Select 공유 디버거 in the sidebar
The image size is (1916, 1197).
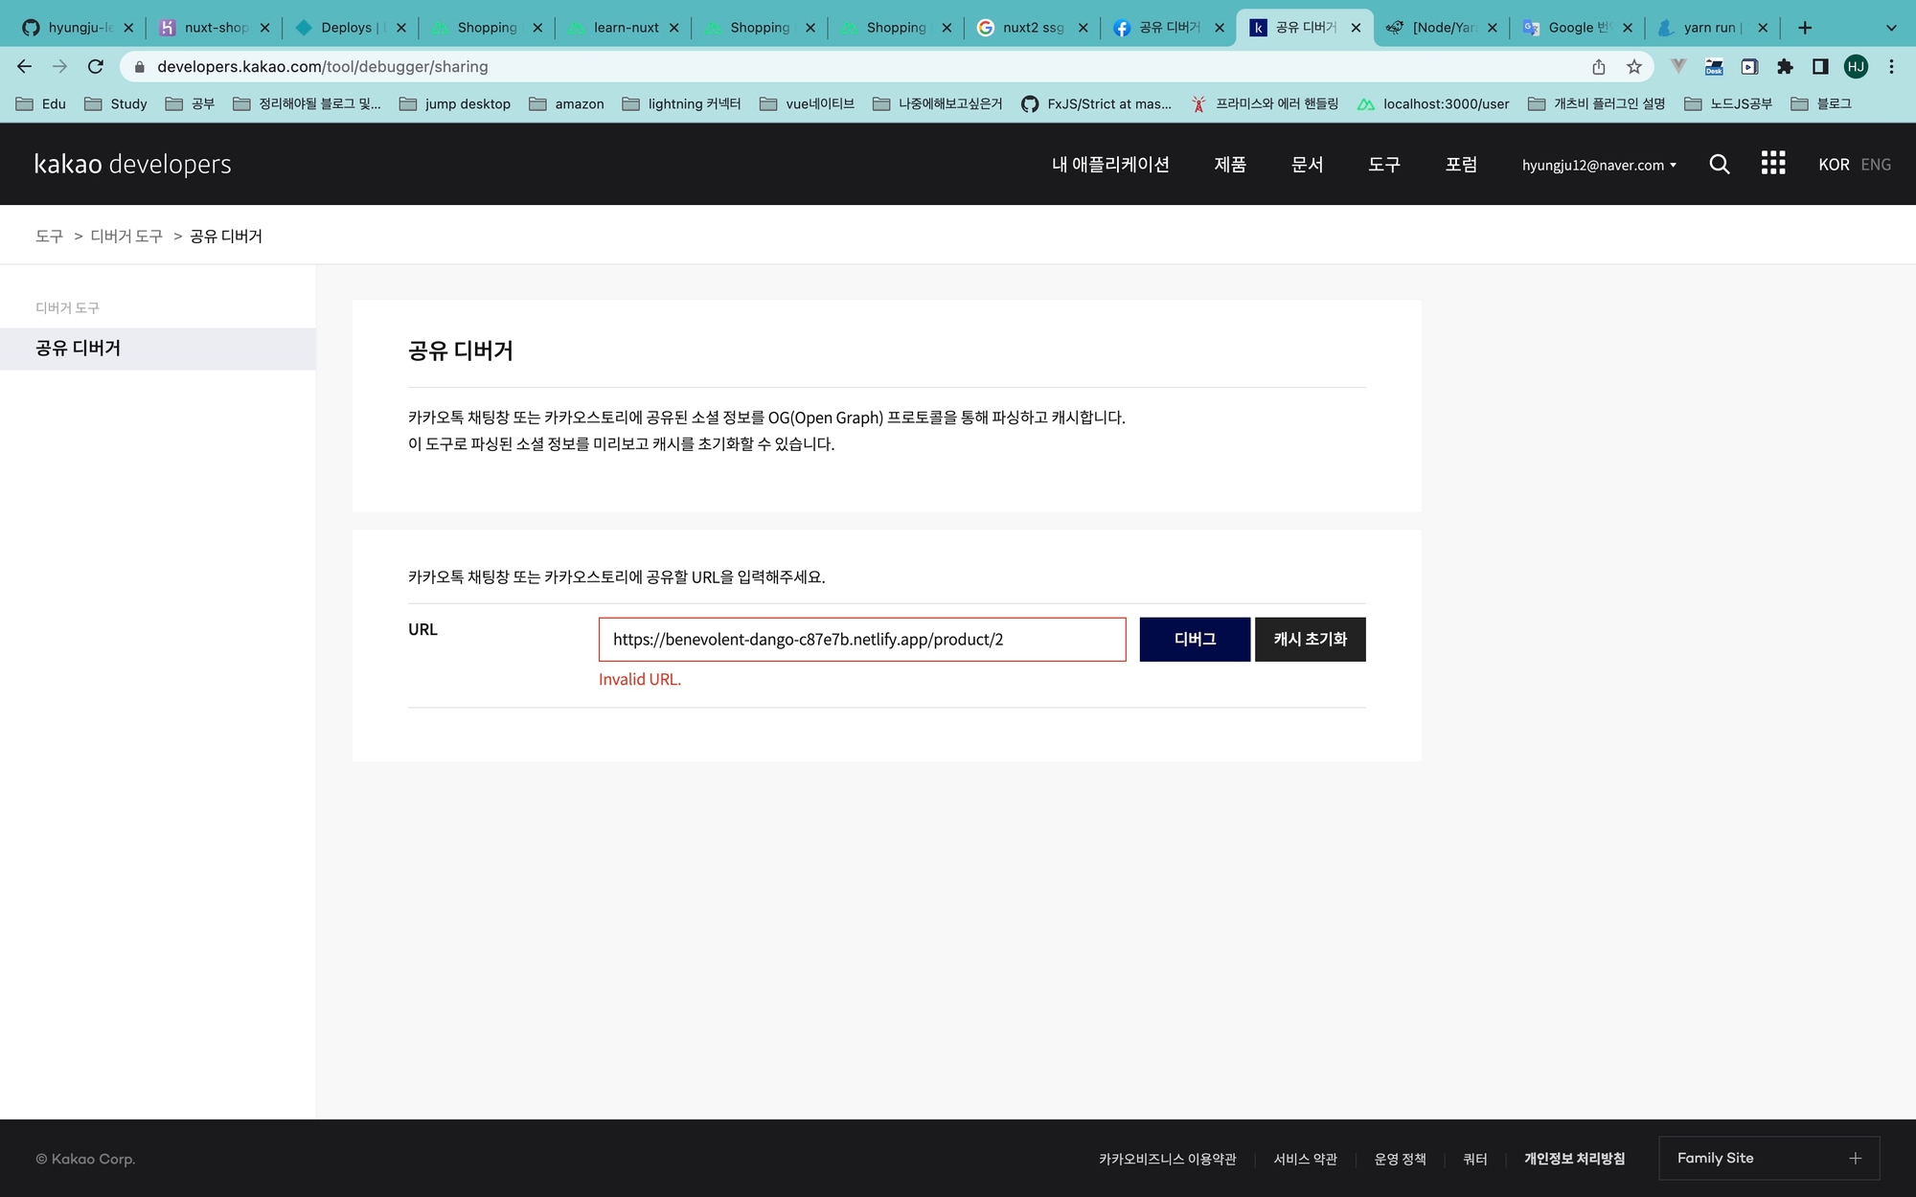point(158,349)
